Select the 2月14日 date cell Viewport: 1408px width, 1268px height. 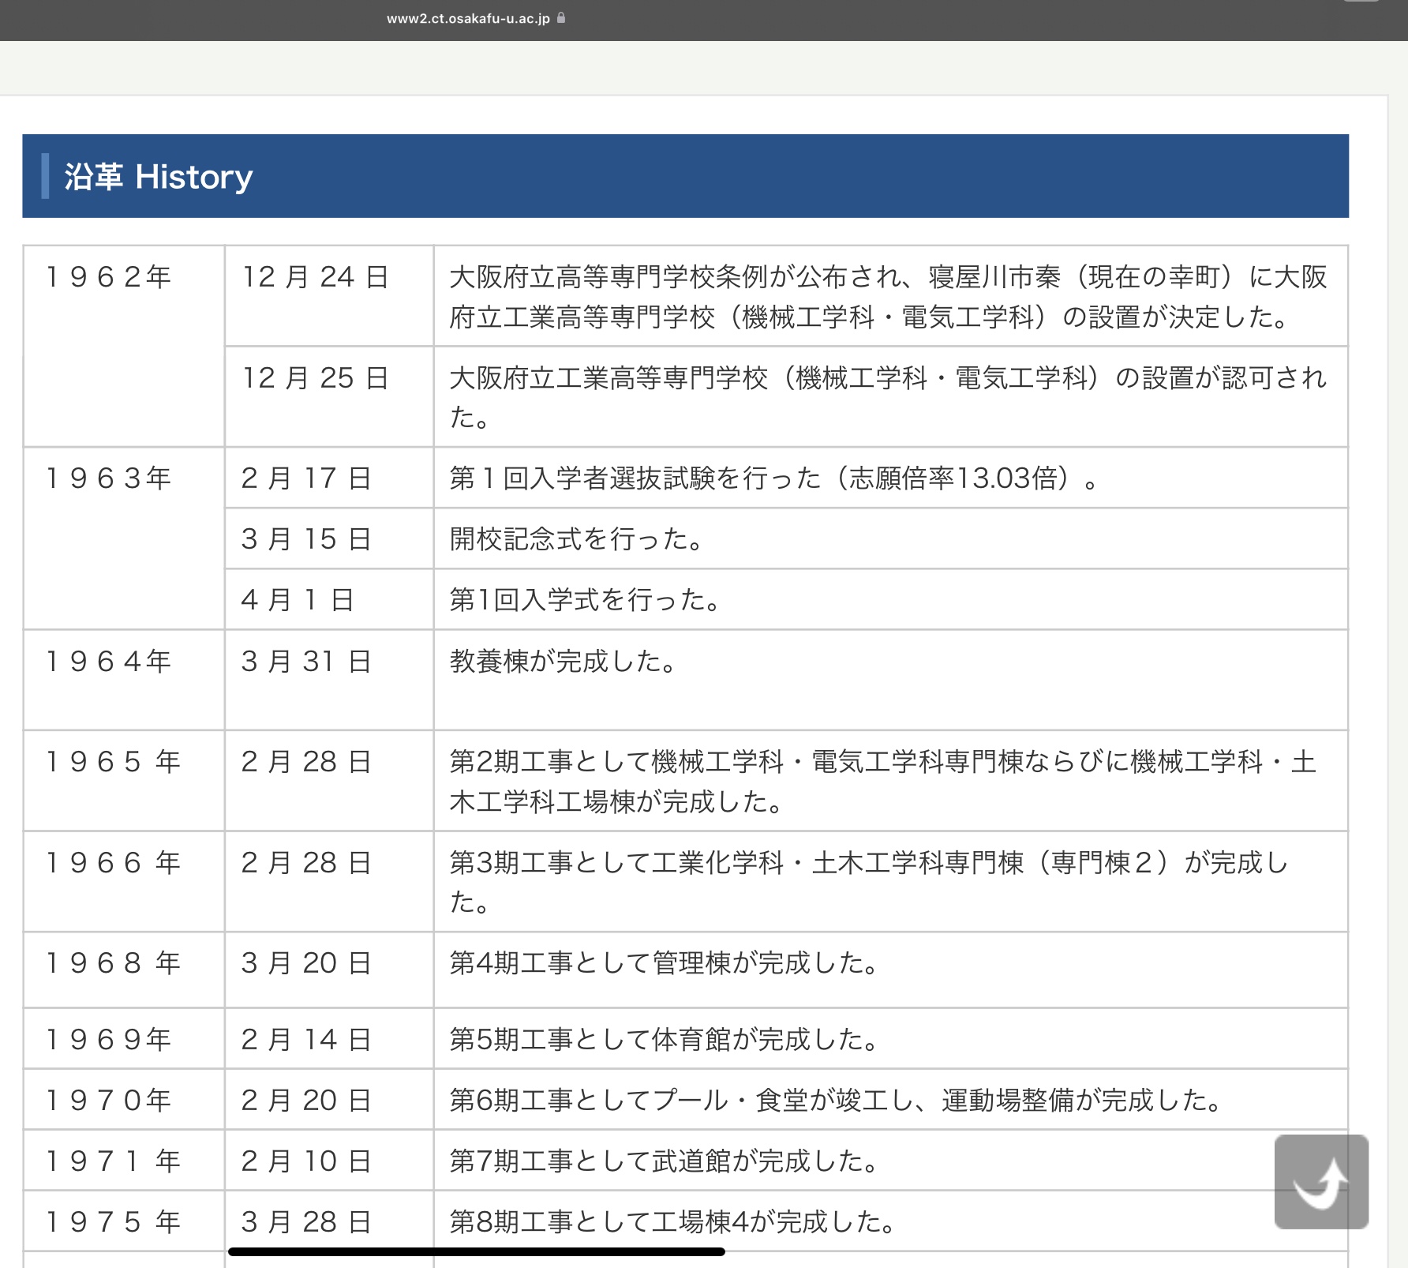[329, 1038]
